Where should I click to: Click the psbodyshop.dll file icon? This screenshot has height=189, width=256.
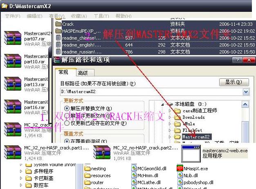(180, 182)
